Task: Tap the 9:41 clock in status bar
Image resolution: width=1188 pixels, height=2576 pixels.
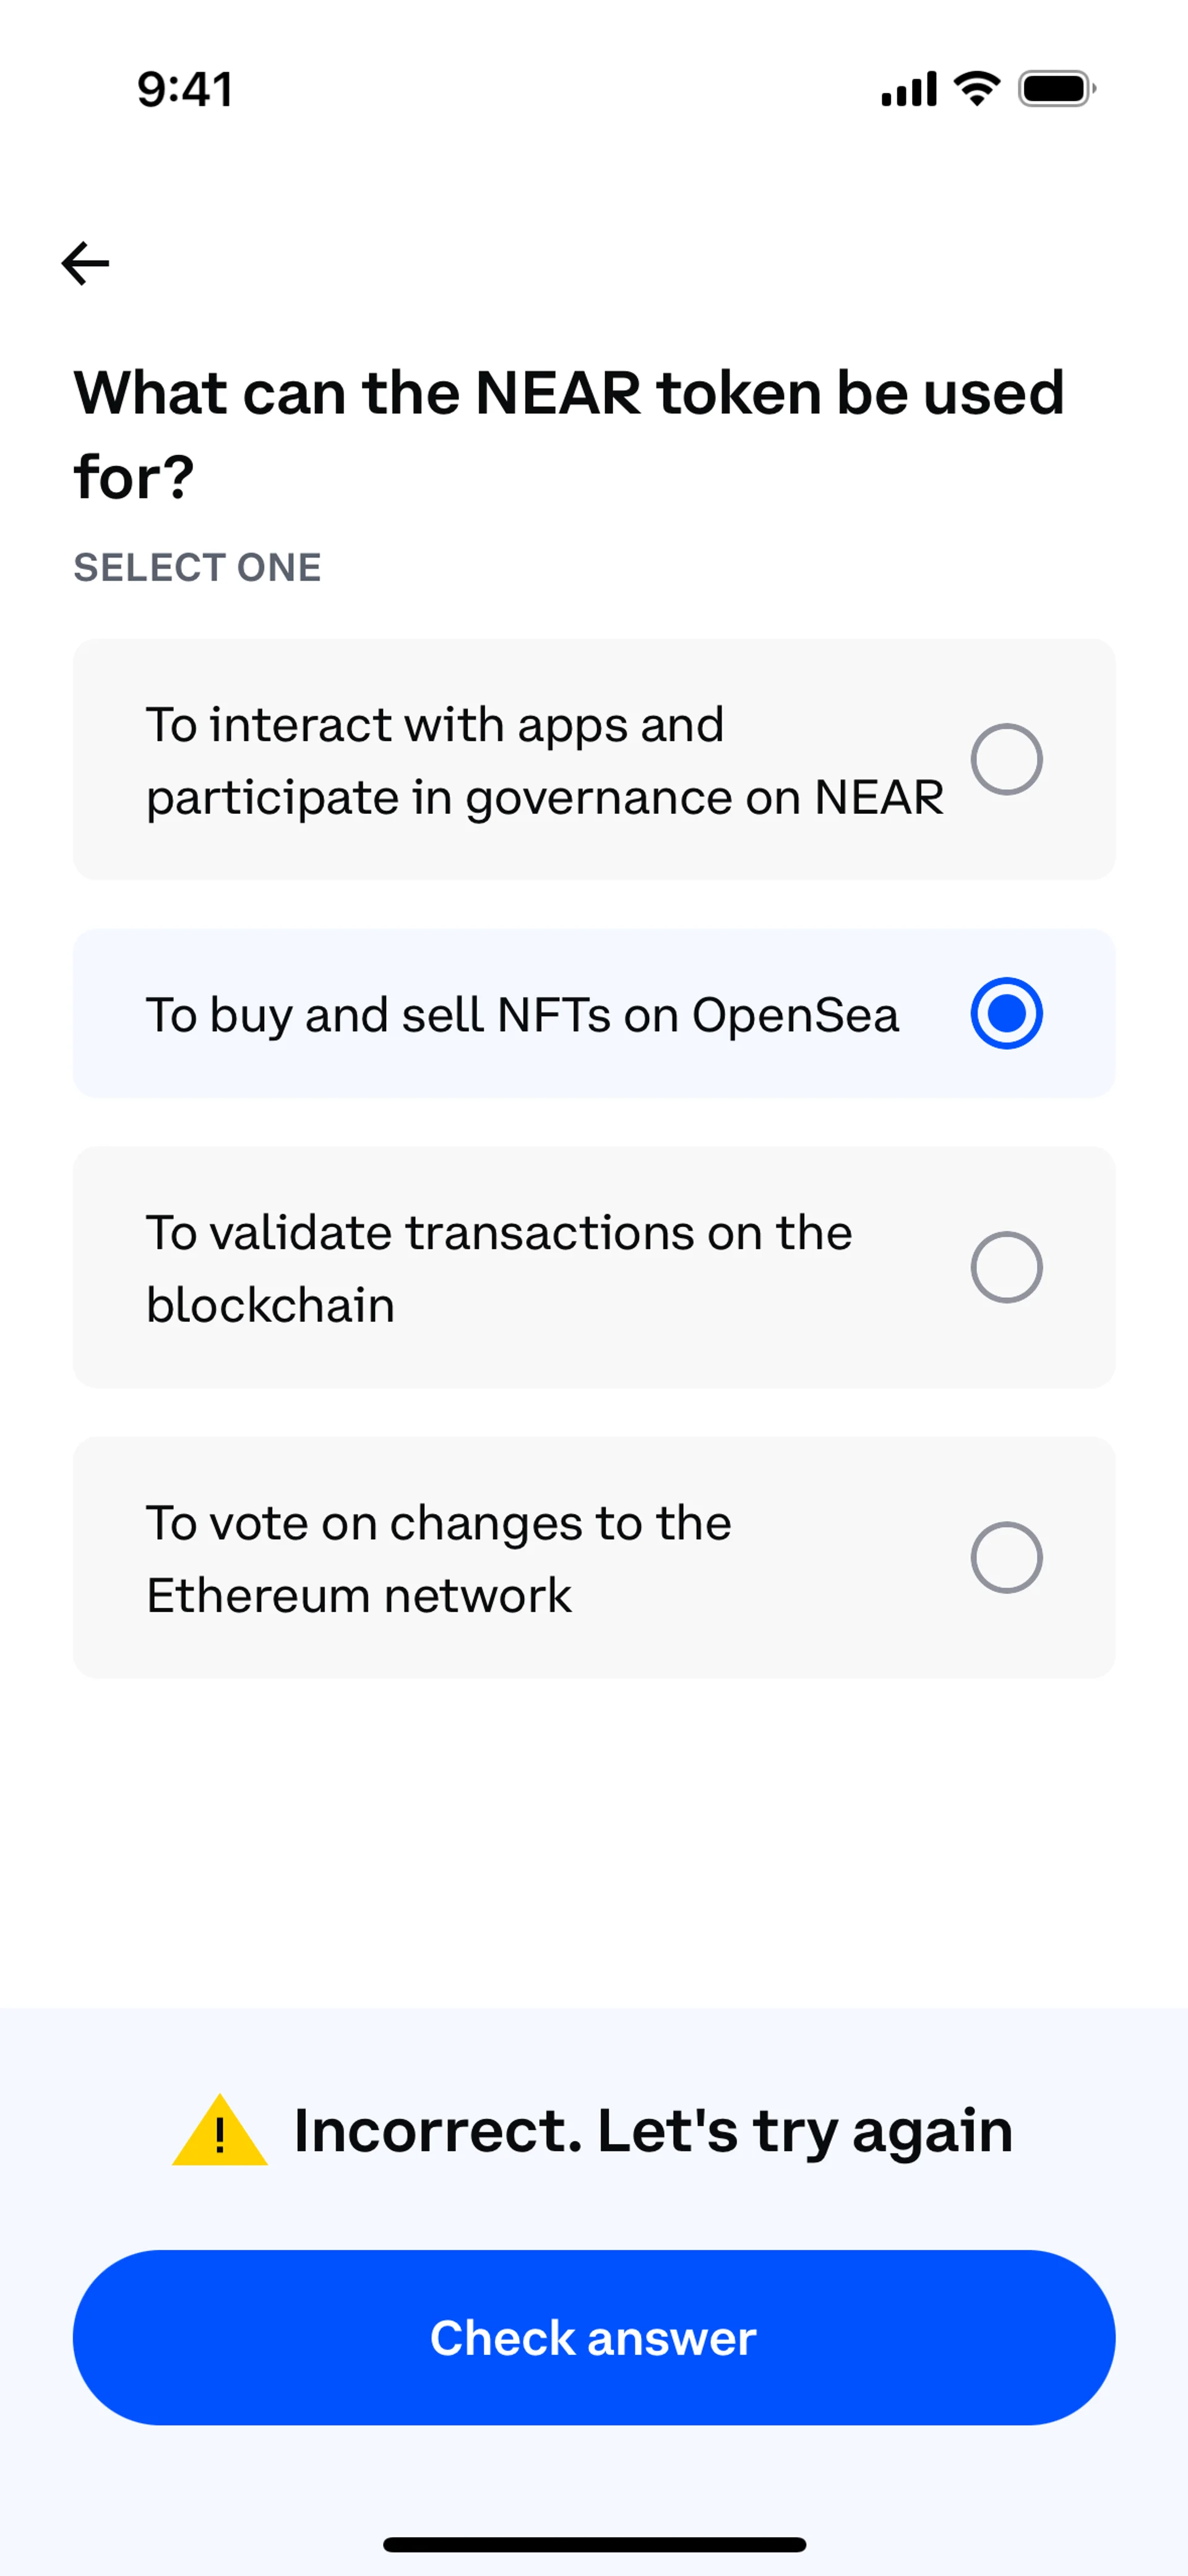Action: pos(185,89)
